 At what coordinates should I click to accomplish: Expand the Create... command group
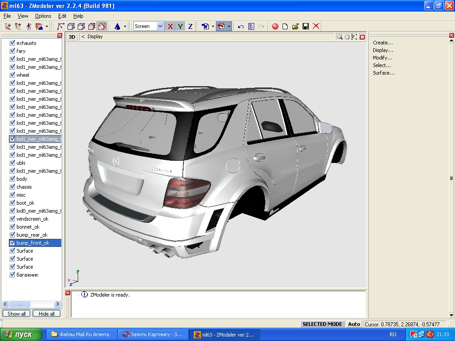(x=383, y=43)
